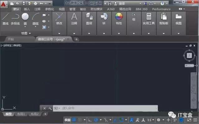Click the workspace switching gear icon

pyautogui.click(x=159, y=120)
